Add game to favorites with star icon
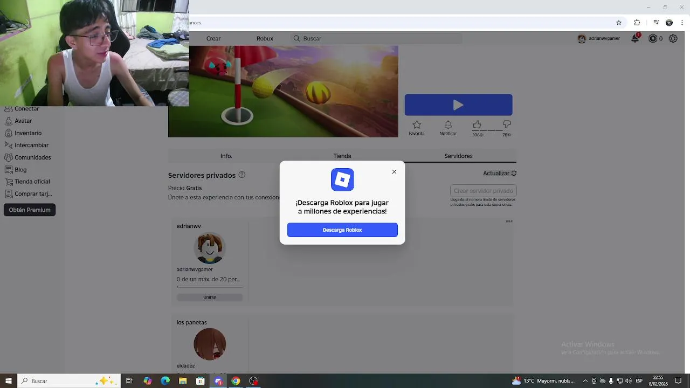690x388 pixels. (417, 125)
